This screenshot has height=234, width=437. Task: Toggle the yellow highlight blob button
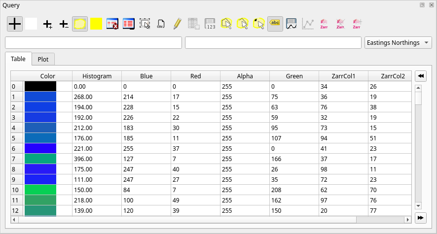(80, 24)
